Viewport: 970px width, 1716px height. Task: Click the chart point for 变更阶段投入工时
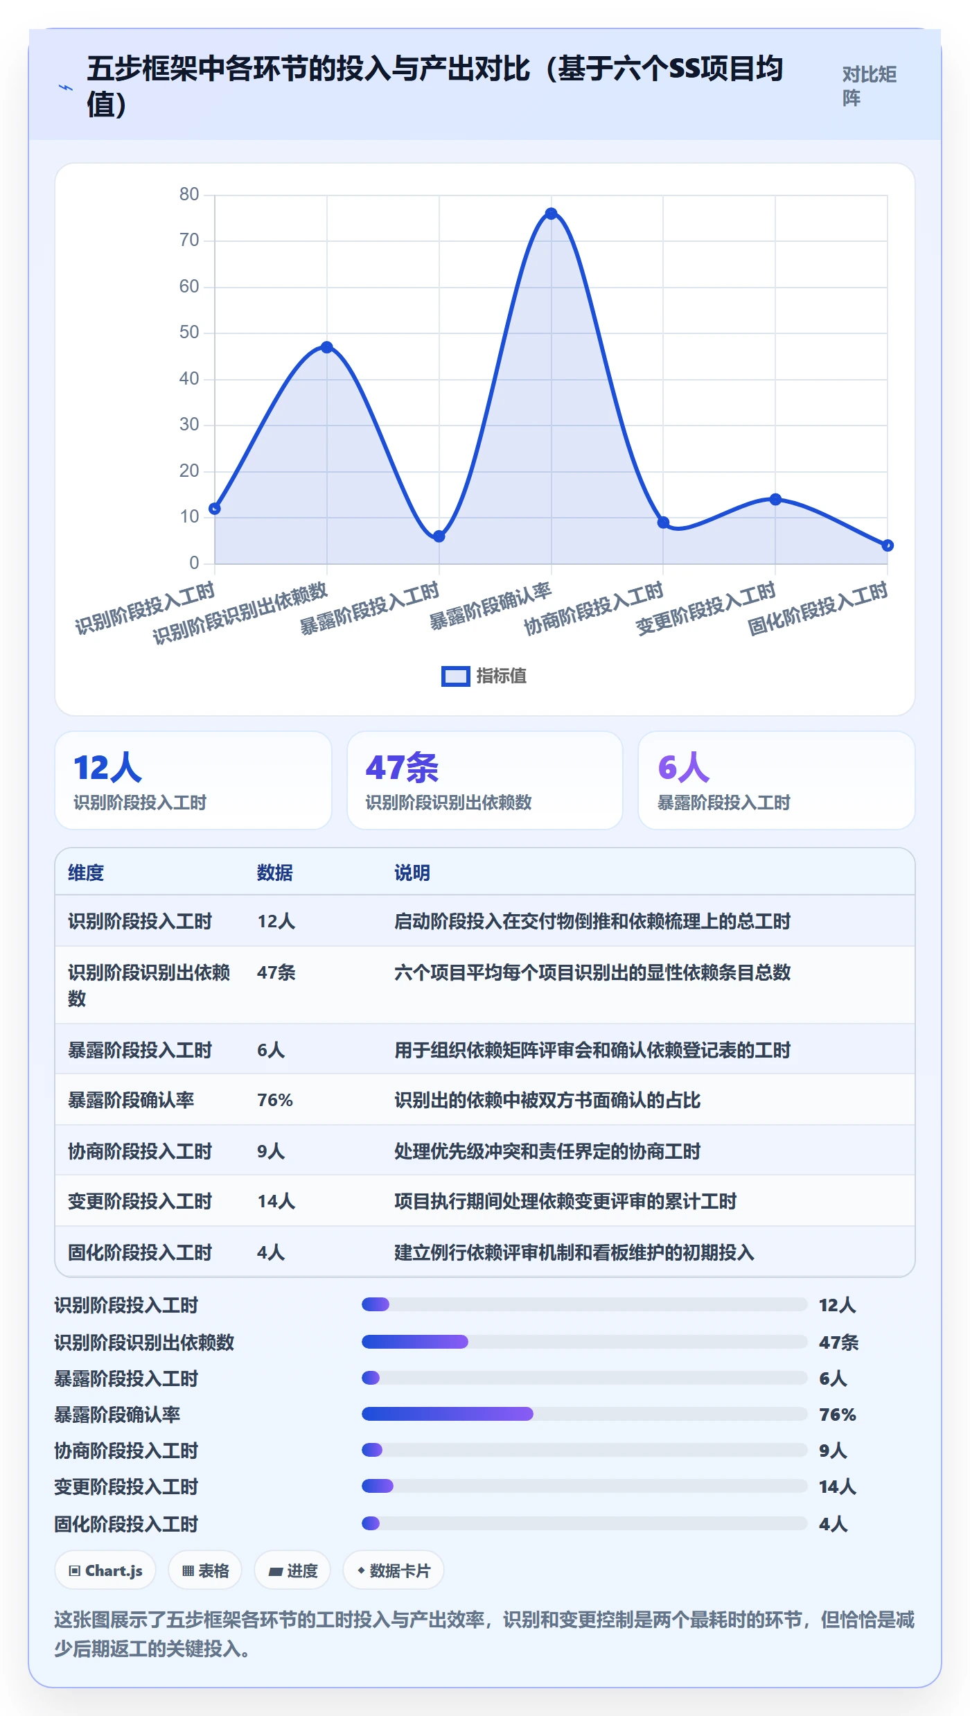775,499
